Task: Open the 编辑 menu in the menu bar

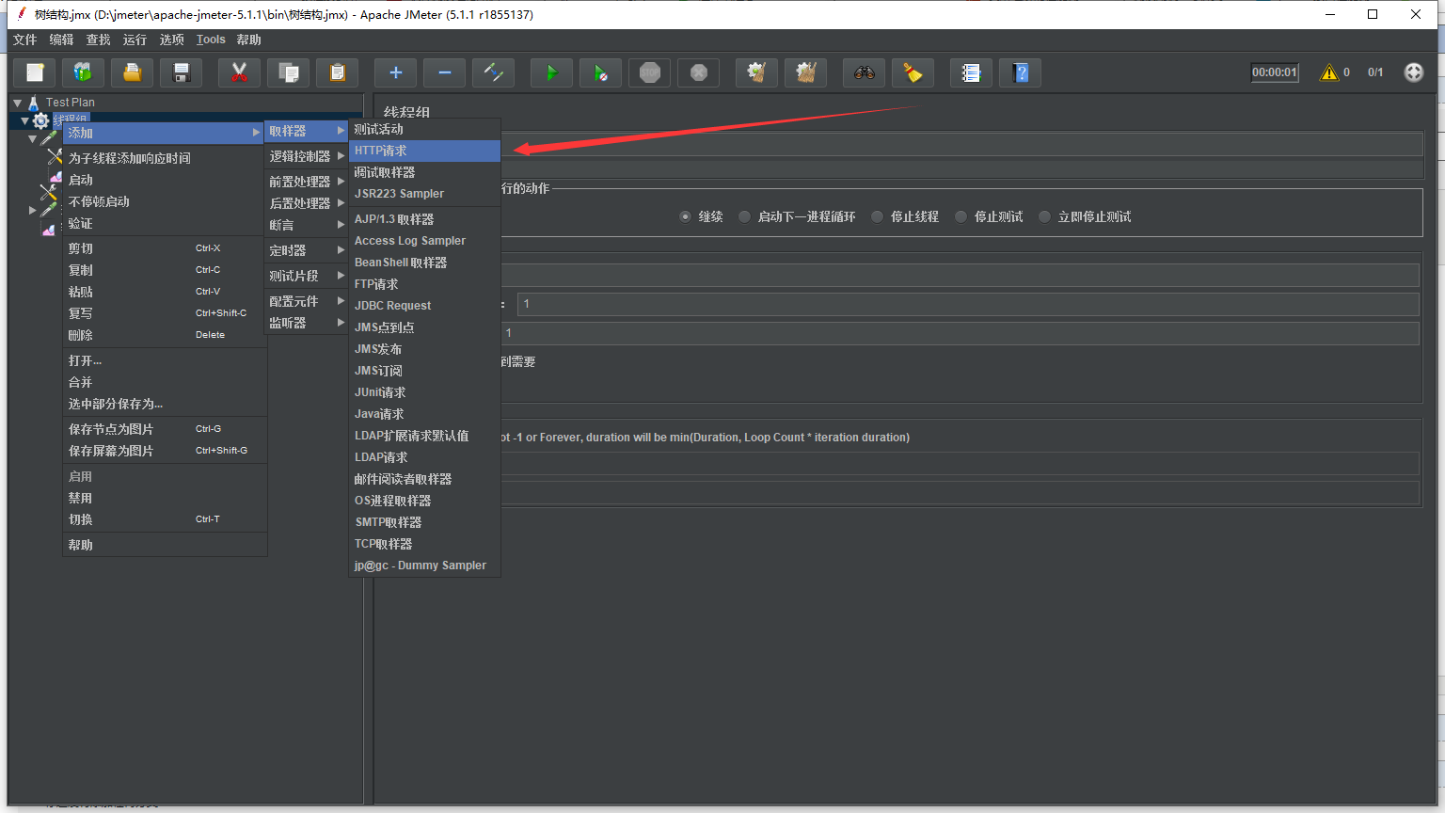Action: (61, 40)
